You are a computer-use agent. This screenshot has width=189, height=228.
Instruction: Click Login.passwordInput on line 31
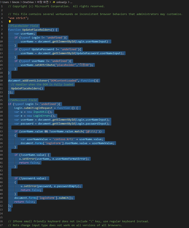pyautogui.click(x=92, y=124)
